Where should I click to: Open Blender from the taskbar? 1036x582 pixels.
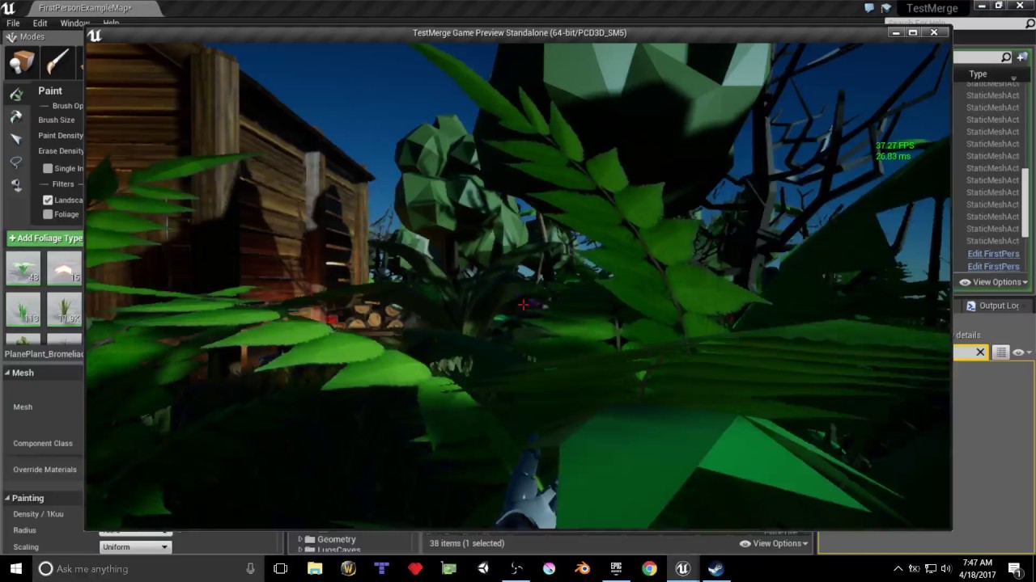582,568
